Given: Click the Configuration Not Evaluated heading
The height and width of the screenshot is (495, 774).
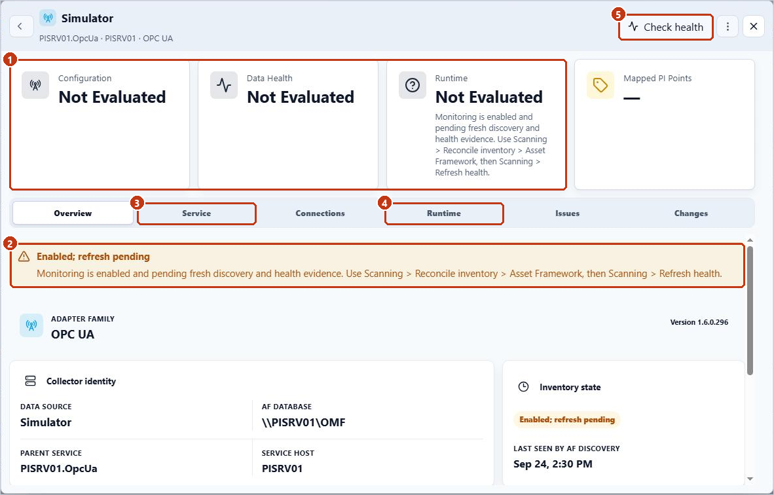Looking at the screenshot, I should 112,97.
